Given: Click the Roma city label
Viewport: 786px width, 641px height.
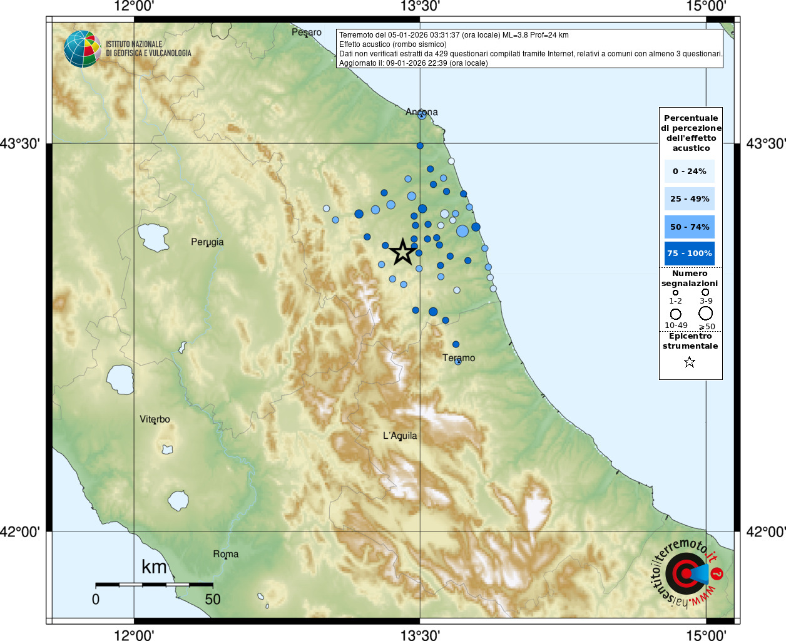Looking at the screenshot, I should click(225, 554).
